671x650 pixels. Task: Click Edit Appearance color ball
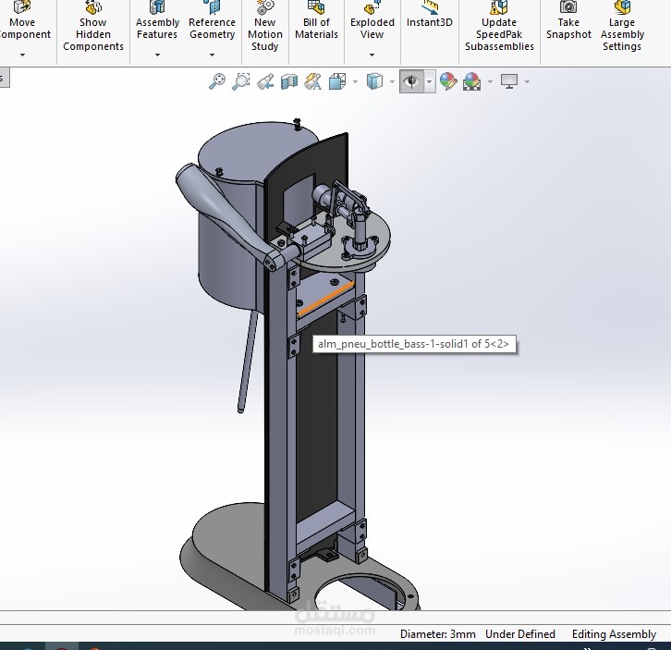[x=448, y=81]
